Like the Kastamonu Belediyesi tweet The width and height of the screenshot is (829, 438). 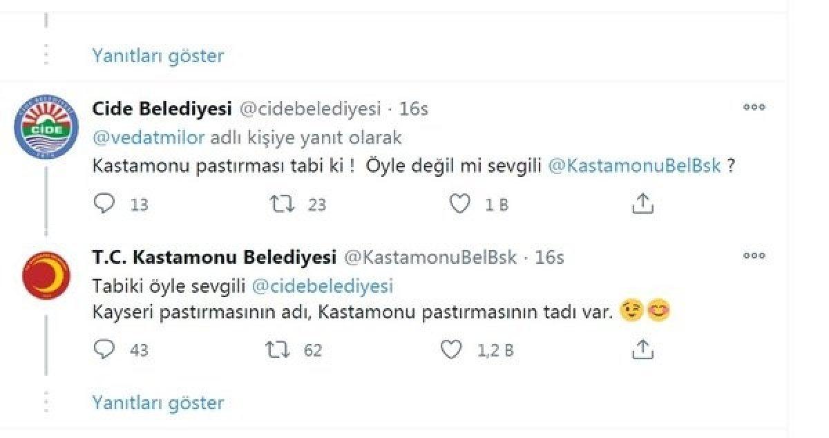[x=453, y=350]
